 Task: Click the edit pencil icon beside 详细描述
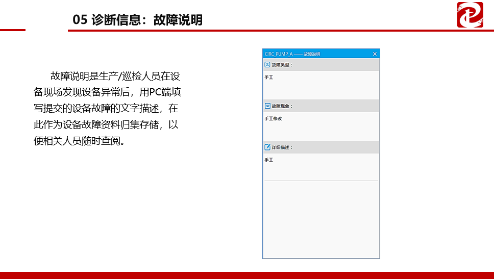[x=267, y=147]
